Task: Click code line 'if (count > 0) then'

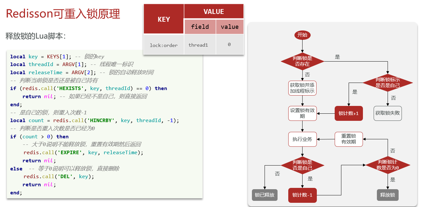Action: 39,136
